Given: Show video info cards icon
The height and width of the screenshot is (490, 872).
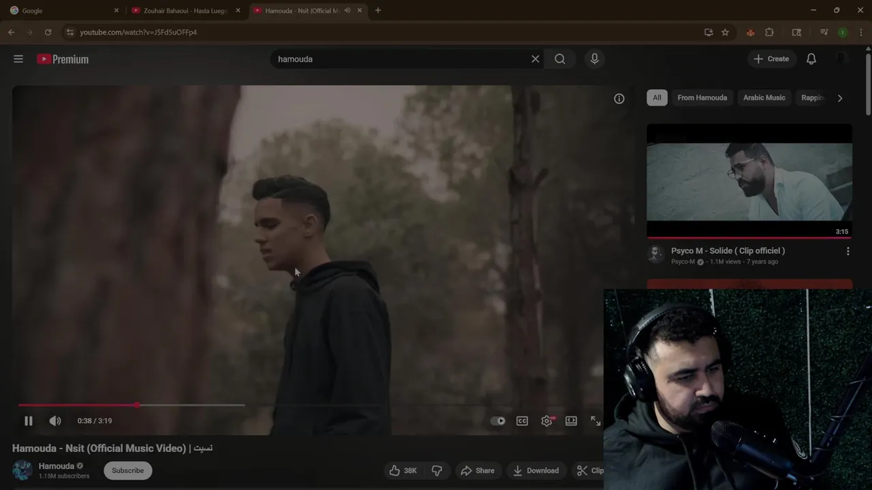Looking at the screenshot, I should 619,99.
